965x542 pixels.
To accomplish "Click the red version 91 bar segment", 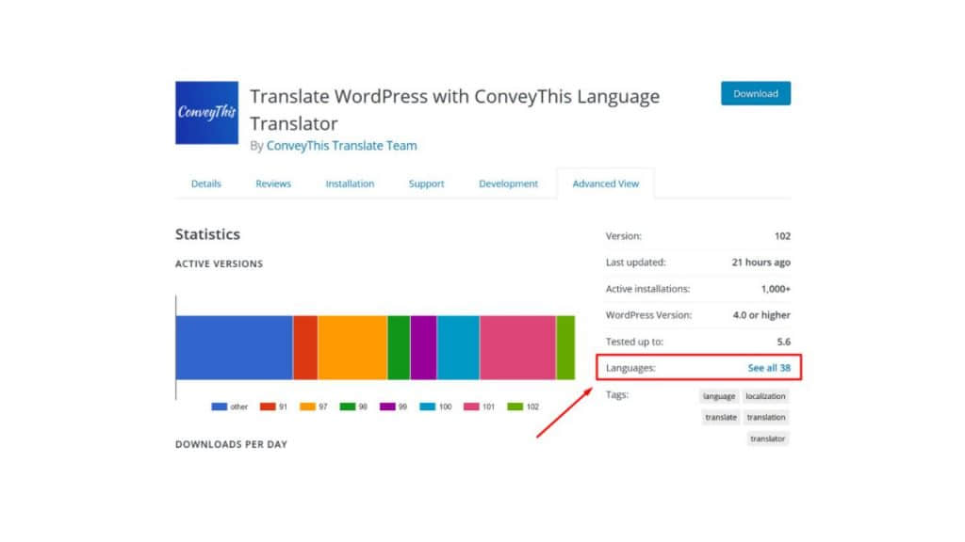I will click(305, 348).
